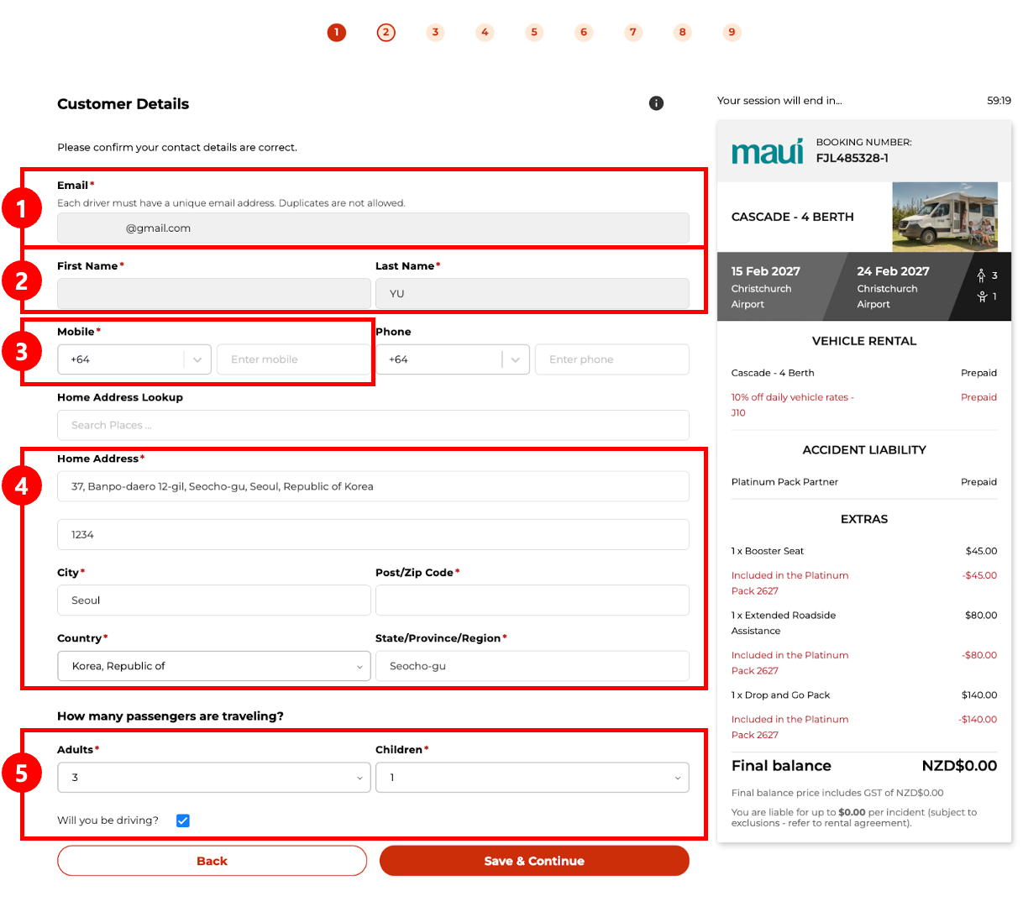
Task: Open the Children passenger count dropdown
Action: click(532, 778)
